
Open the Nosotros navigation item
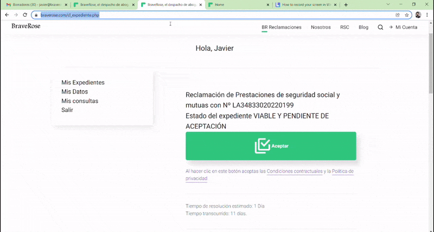[x=321, y=27]
